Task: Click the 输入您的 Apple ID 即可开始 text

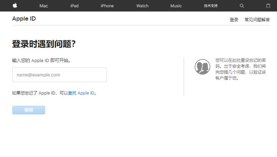Action: click(41, 60)
